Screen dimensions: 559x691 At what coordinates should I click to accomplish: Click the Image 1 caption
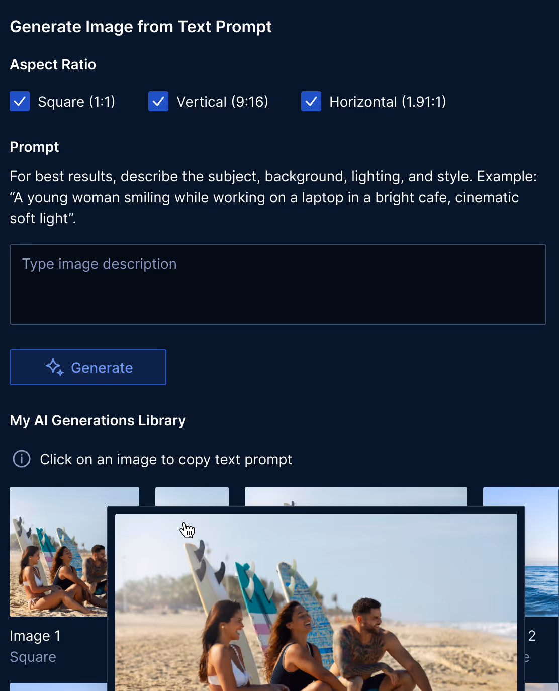[x=35, y=636]
